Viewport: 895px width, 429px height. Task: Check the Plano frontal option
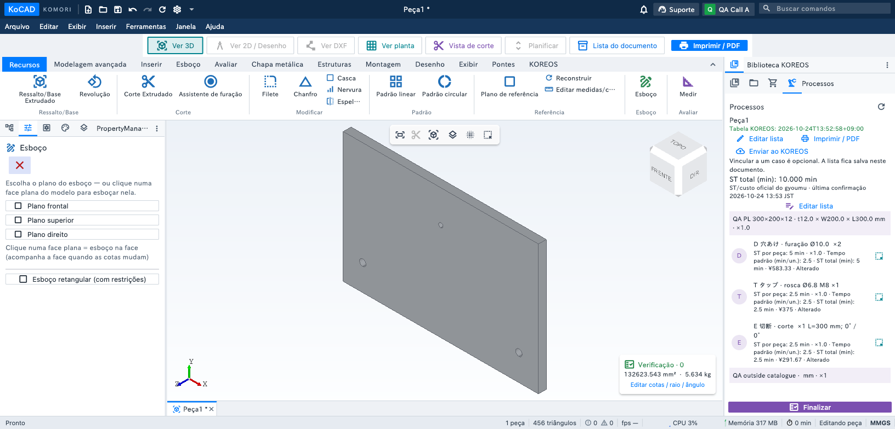tap(82, 206)
